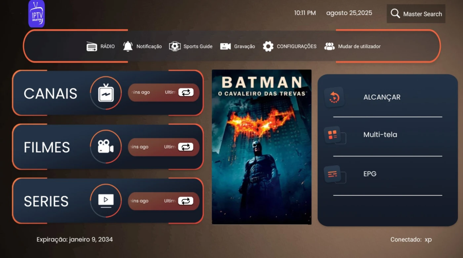The image size is (463, 258).
Task: Click CANAIS last-updated 'mins ago' pill
Action: pos(163,92)
